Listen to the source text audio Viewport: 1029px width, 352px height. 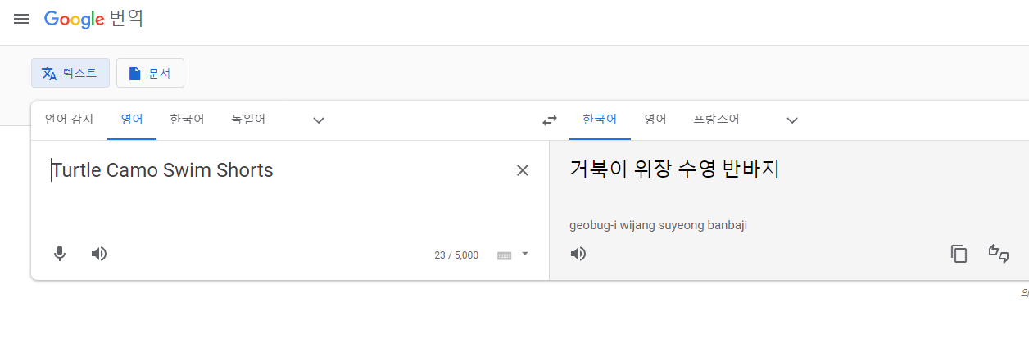(x=99, y=254)
